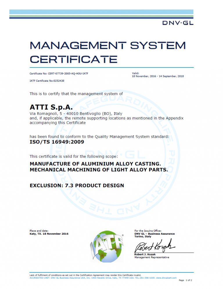Click the printed name Robert J. Kozak
This screenshot has width=223, height=289.
145,254
